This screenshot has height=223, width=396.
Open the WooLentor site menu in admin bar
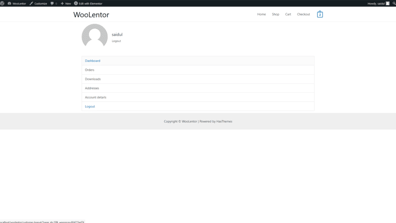17,3
